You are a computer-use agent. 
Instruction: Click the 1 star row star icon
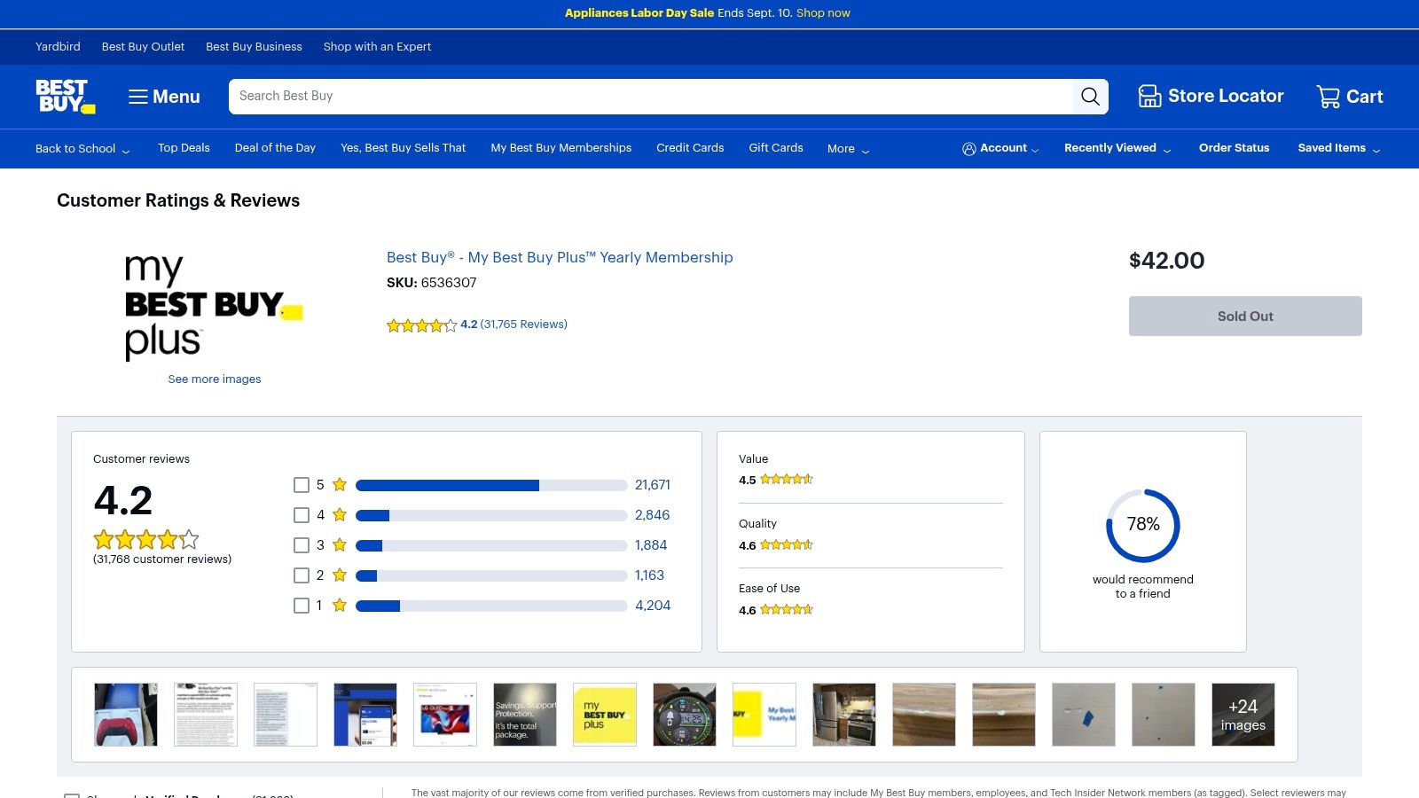pyautogui.click(x=340, y=606)
